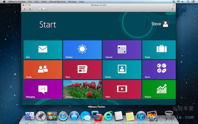The image size is (198, 124).
Task: Open the Mail tile
Action: 43,50
